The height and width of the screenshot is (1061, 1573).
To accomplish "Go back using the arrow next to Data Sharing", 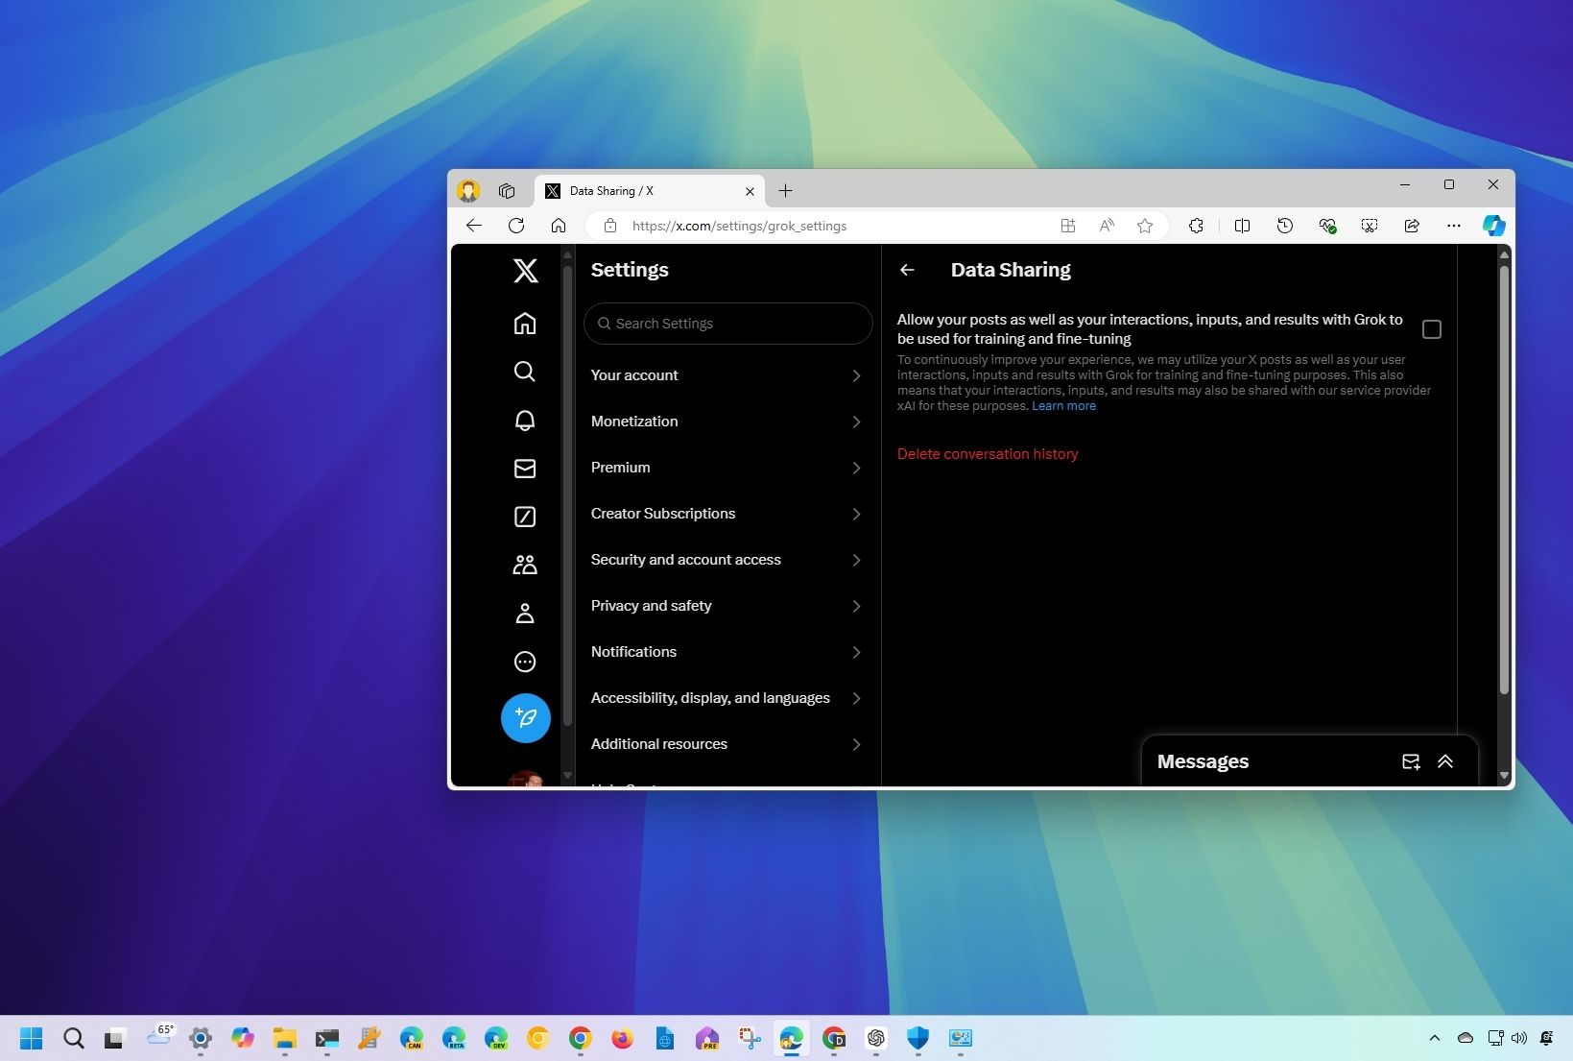I will (x=907, y=270).
